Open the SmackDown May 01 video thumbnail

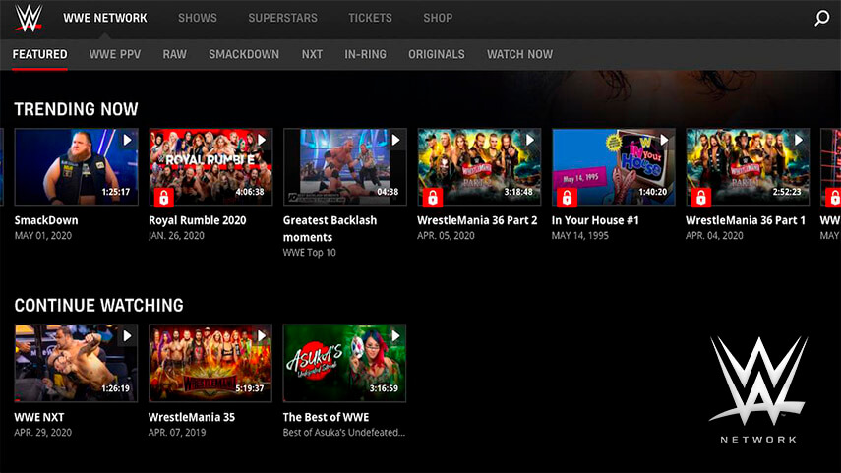point(76,167)
